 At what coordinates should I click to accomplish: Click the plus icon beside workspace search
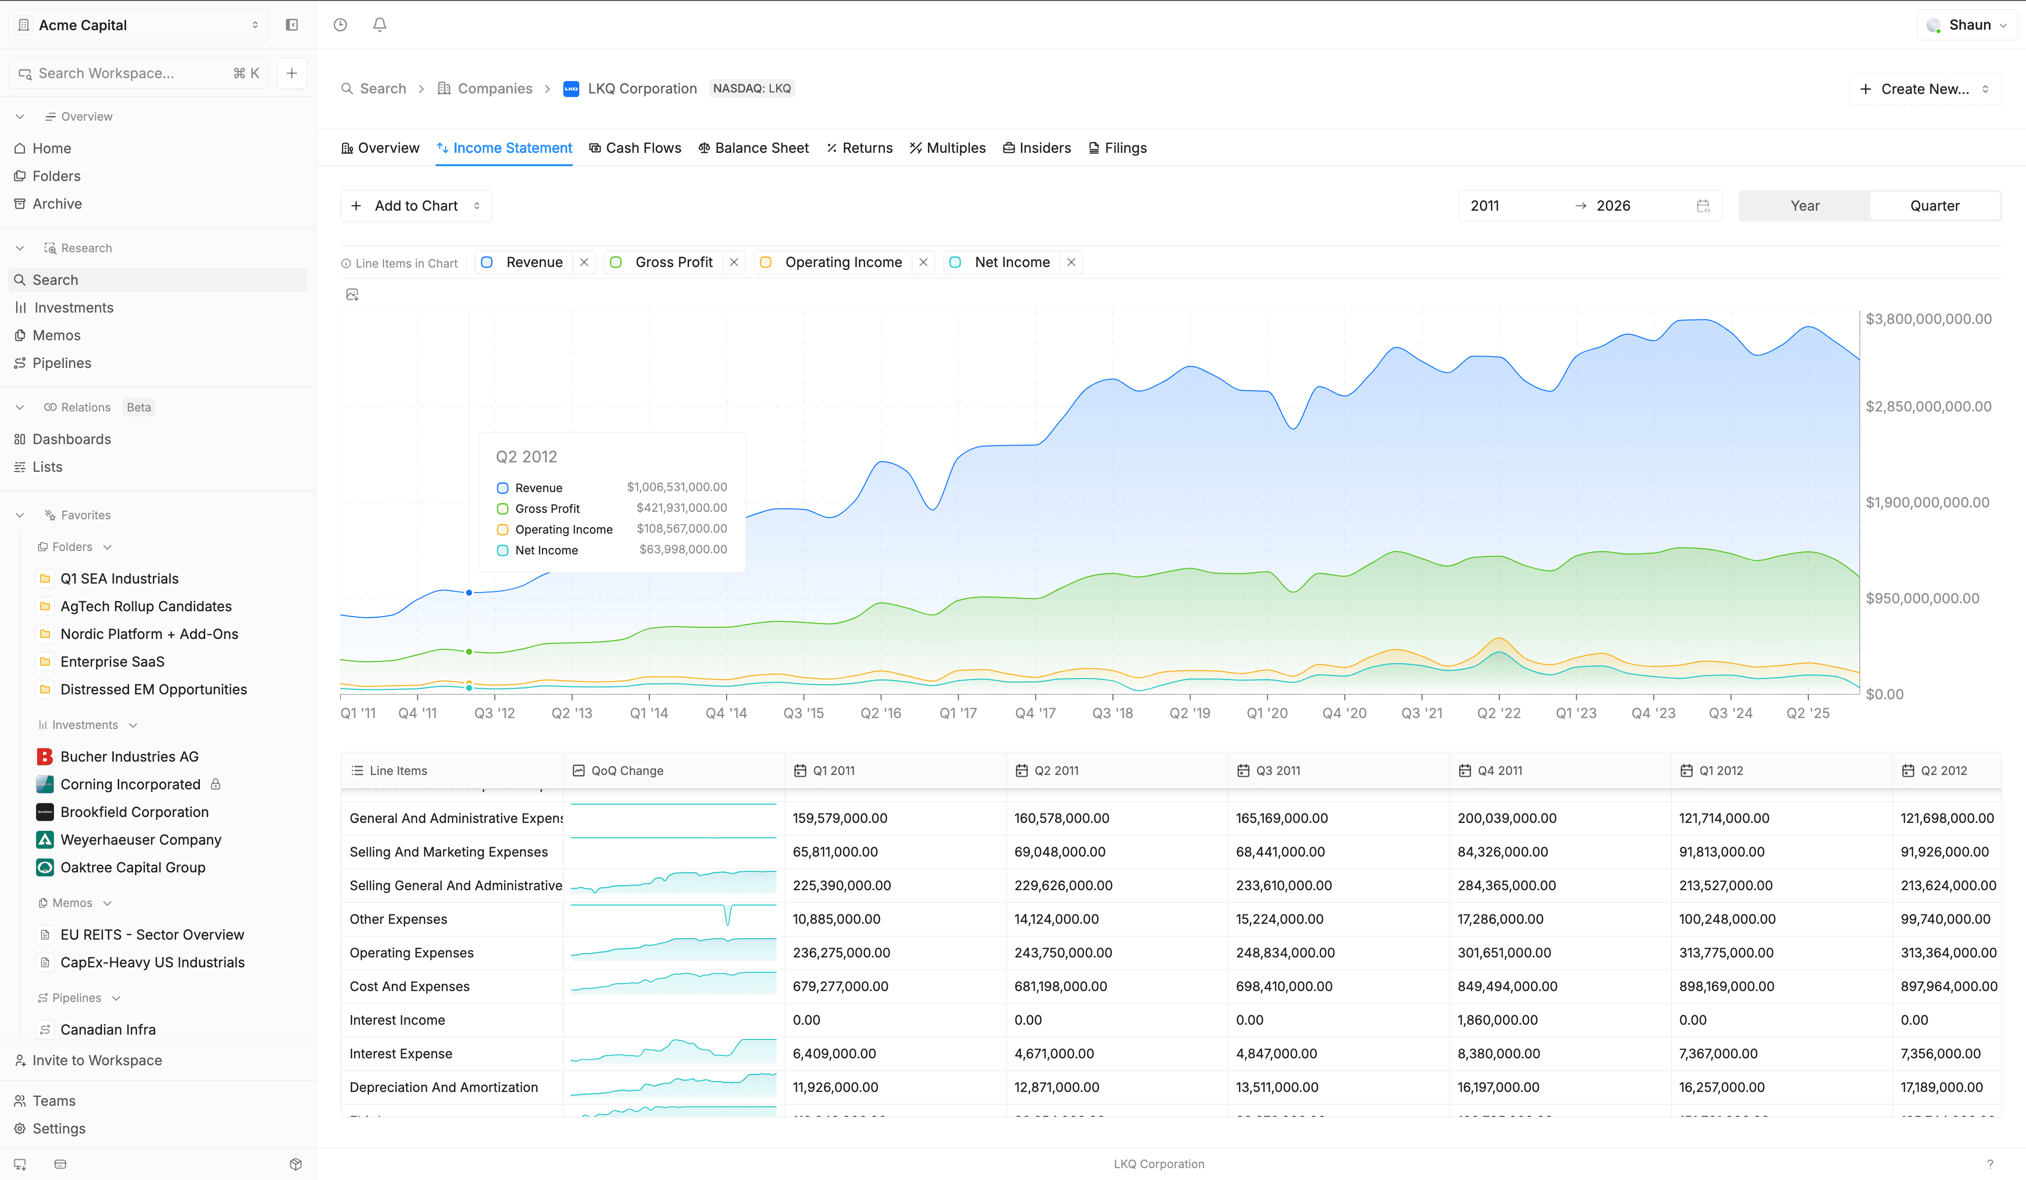(292, 73)
